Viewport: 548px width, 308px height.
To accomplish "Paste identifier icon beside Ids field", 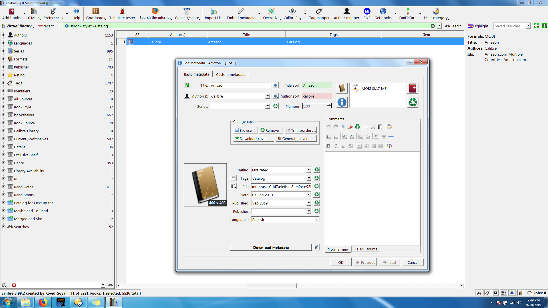I will pyautogui.click(x=233, y=186).
